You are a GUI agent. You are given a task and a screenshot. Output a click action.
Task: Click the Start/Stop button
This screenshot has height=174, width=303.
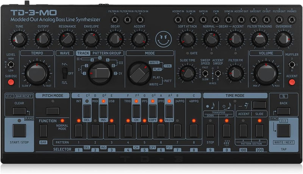[19, 131]
